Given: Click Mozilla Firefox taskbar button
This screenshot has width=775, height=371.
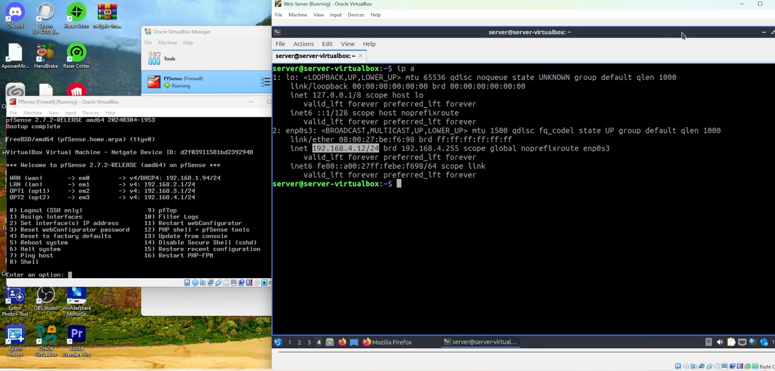Looking at the screenshot, I should [x=387, y=342].
